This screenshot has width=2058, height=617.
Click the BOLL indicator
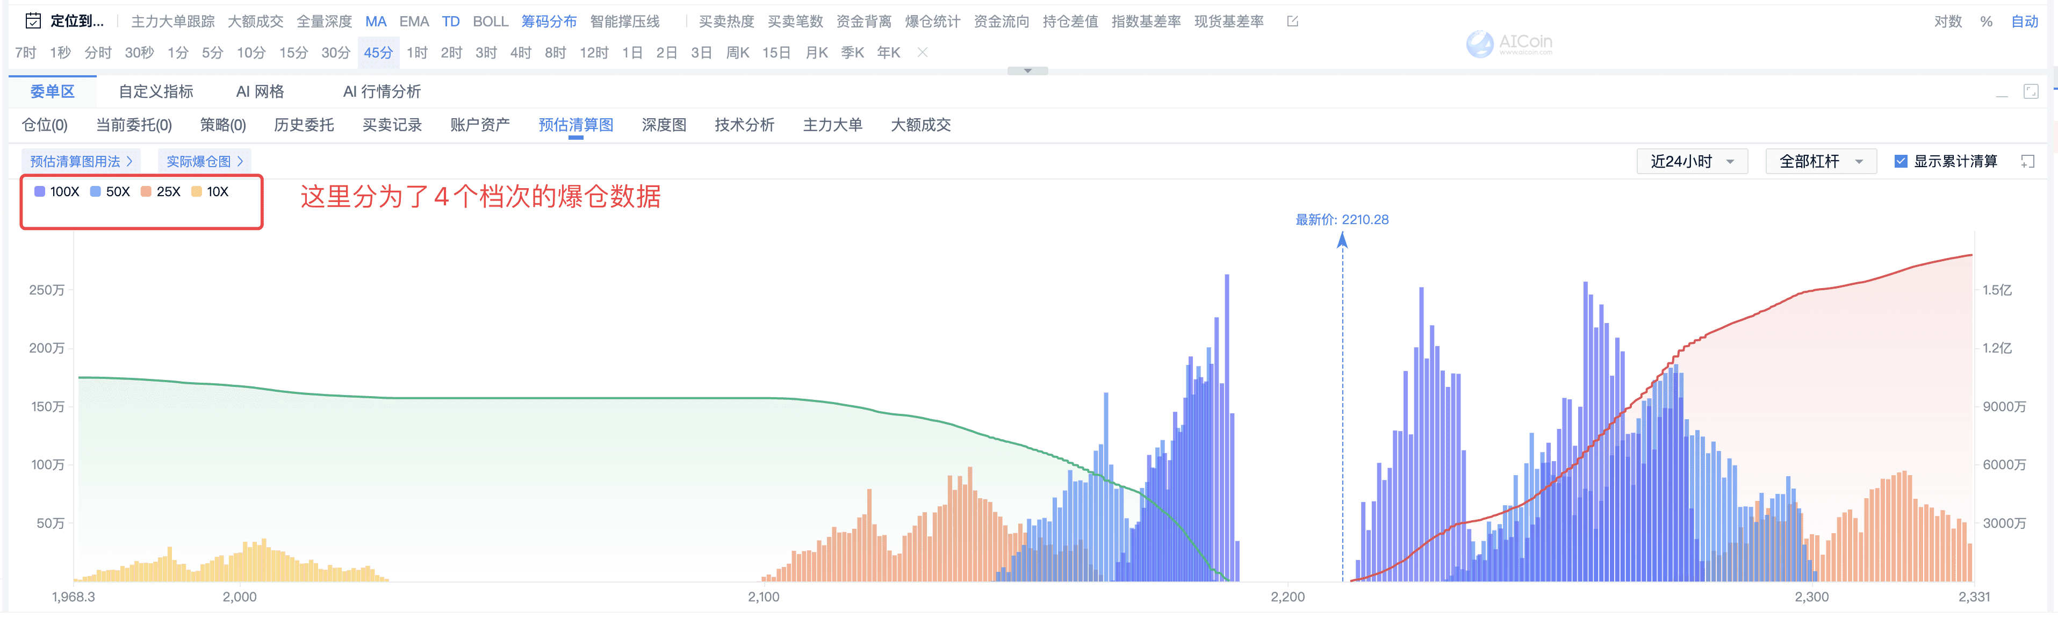(491, 21)
